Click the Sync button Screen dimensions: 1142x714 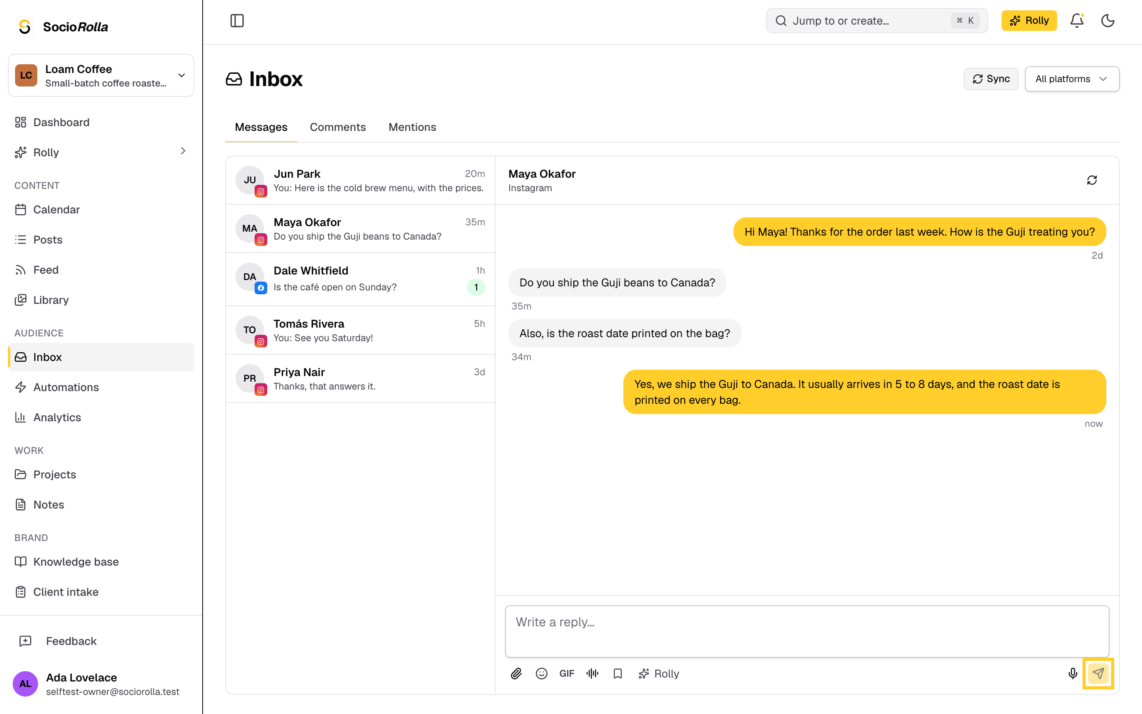tap(991, 79)
